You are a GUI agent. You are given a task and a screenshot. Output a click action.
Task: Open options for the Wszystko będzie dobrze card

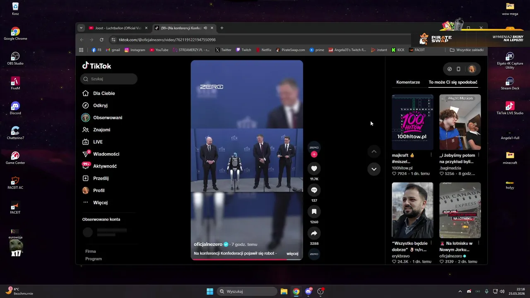431,243
